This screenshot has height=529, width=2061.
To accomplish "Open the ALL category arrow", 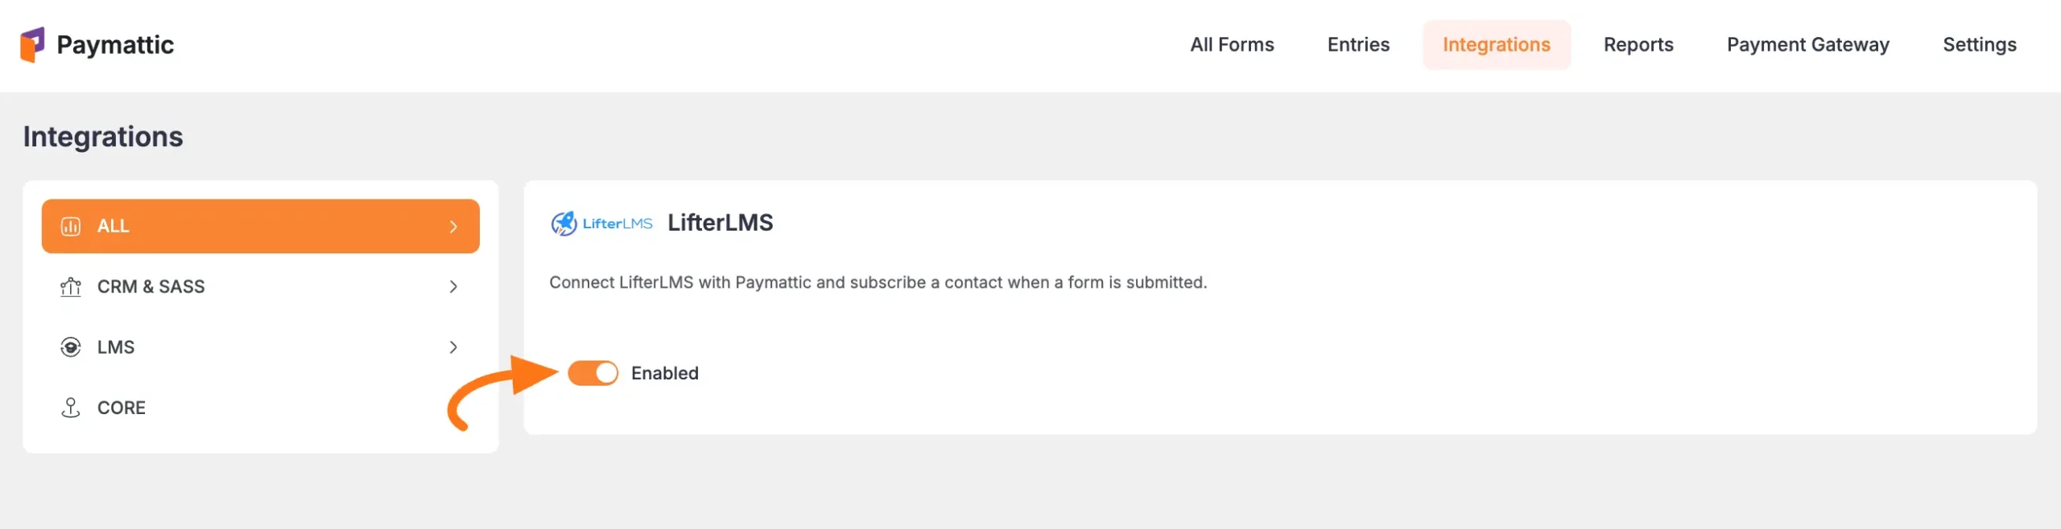I will 455,226.
